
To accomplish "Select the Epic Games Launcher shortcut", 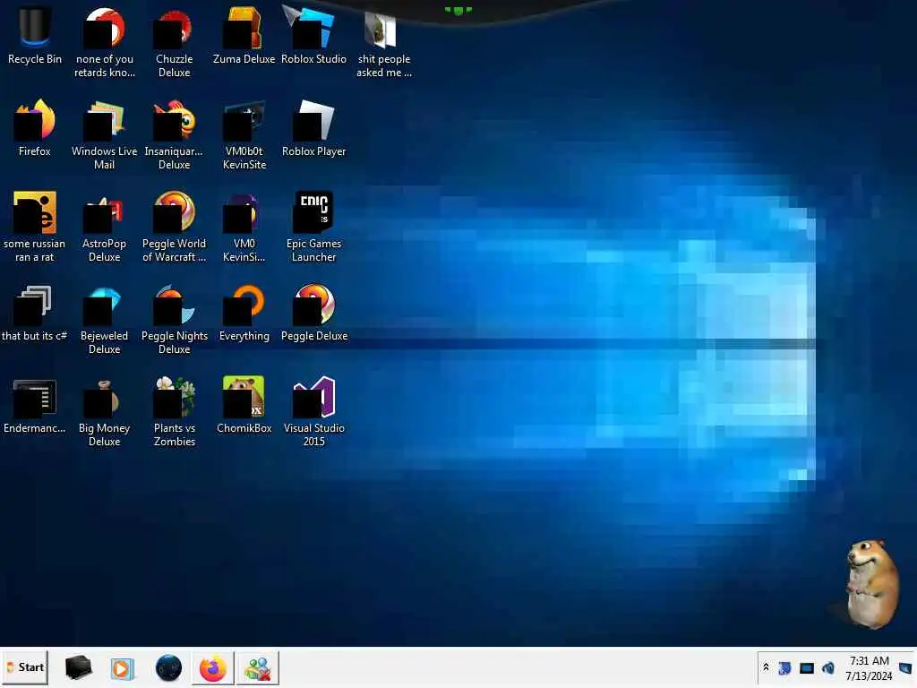I will (314, 227).
